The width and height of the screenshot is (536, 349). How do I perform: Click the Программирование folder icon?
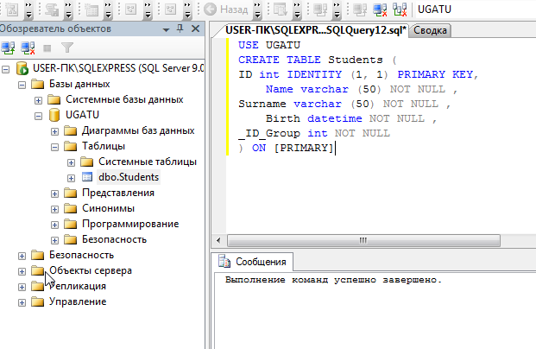click(71, 224)
